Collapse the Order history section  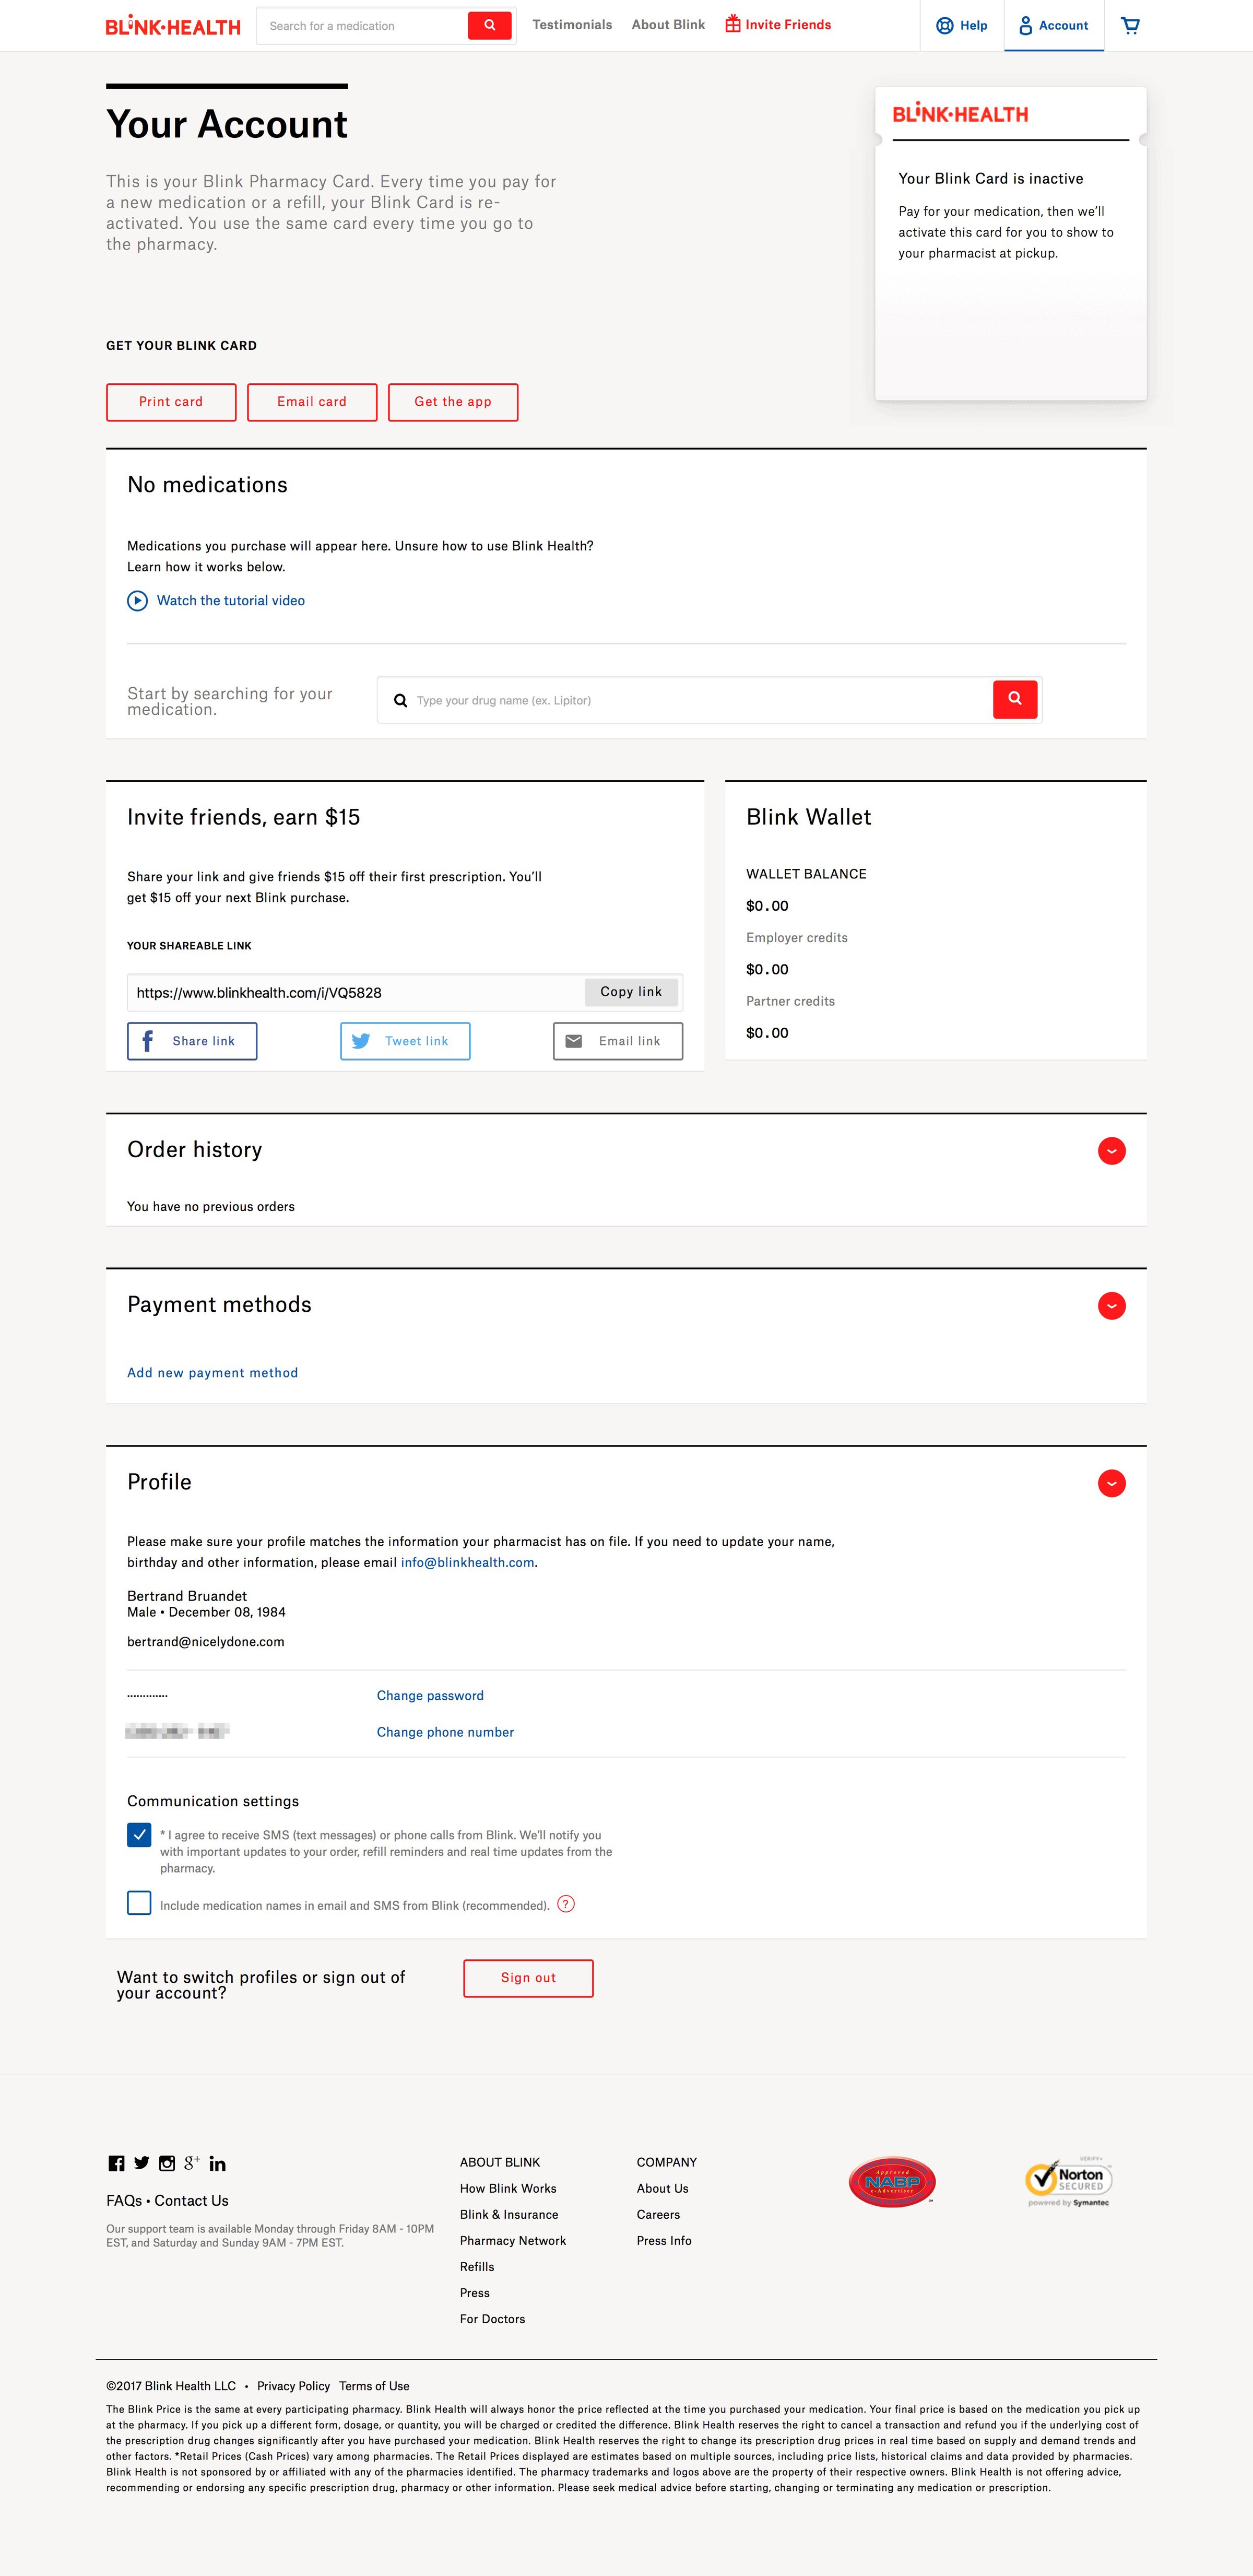click(1111, 1151)
